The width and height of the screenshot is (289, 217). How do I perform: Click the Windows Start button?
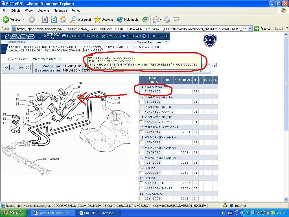pos(14,213)
